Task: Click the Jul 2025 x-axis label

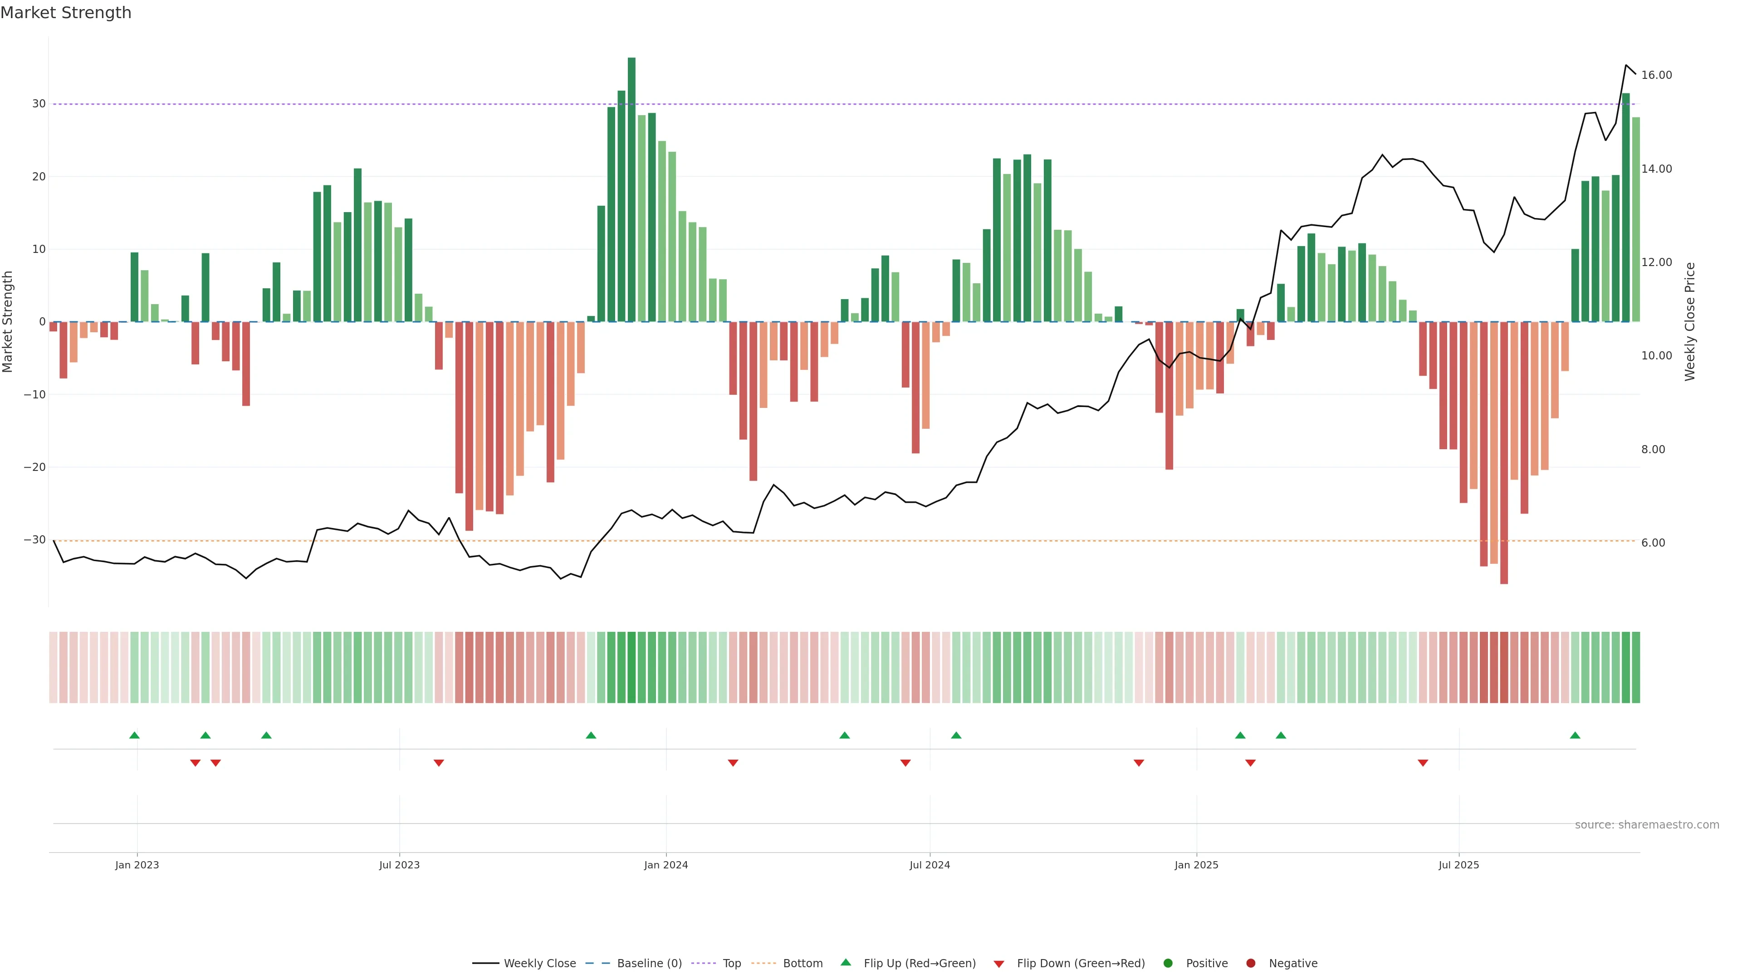Action: [1458, 865]
